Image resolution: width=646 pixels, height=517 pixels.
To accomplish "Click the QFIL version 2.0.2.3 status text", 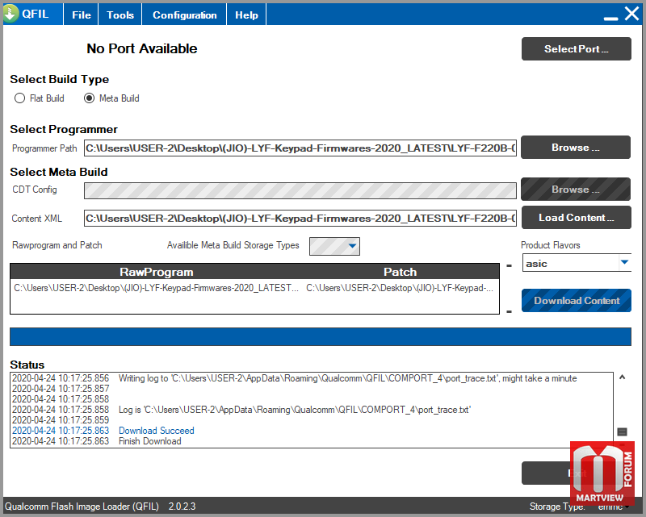I will tap(182, 507).
